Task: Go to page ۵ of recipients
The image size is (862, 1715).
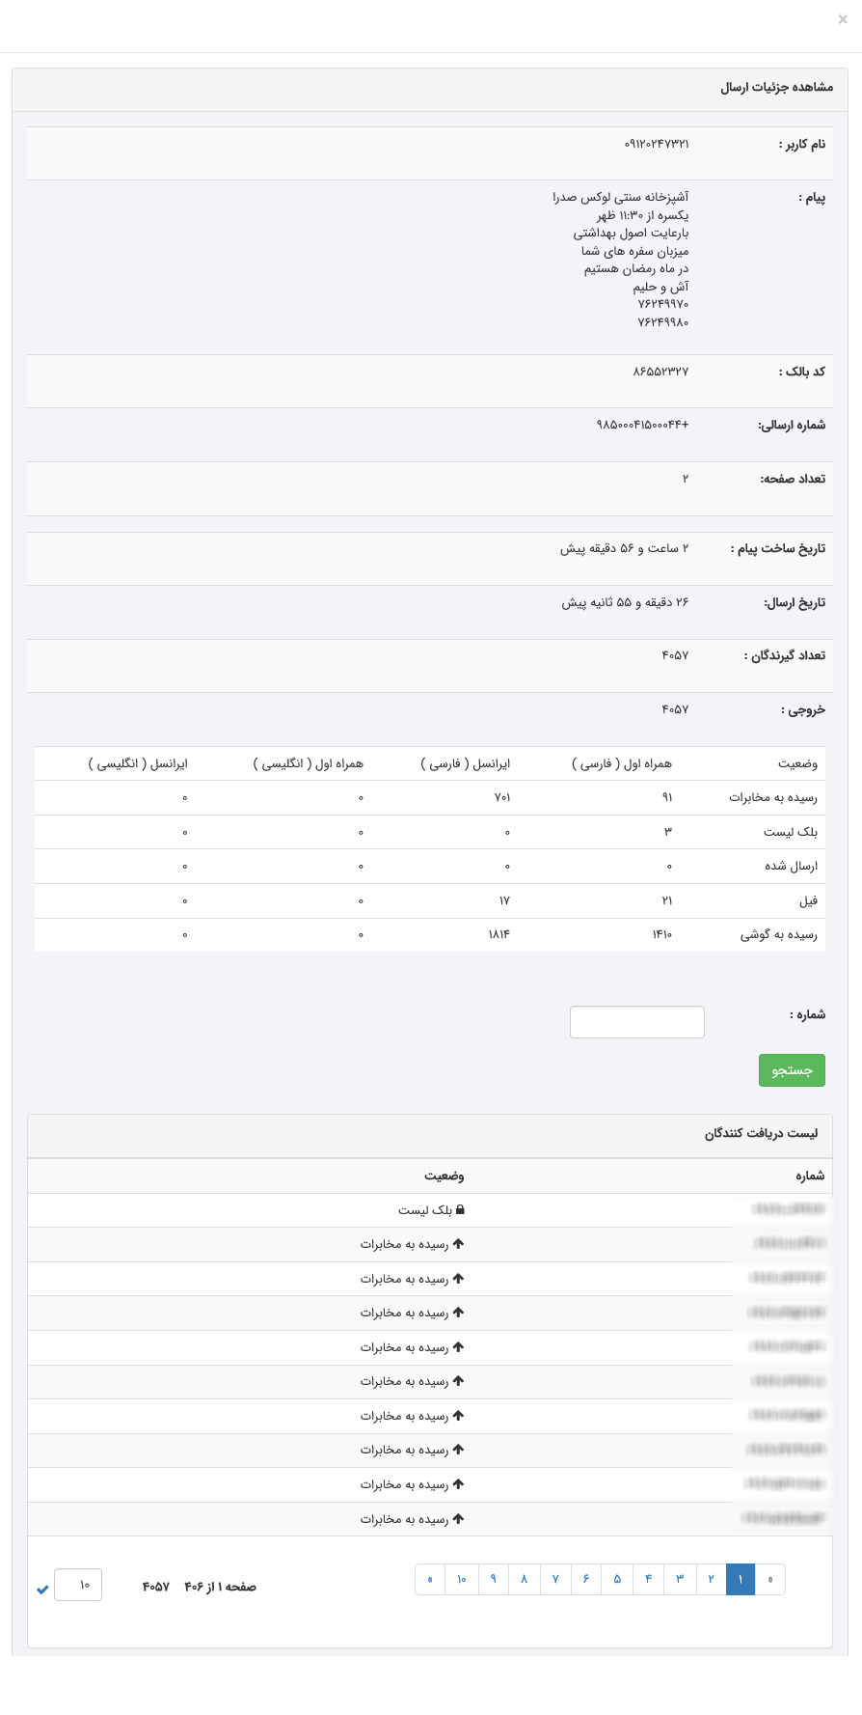Action: (617, 1580)
